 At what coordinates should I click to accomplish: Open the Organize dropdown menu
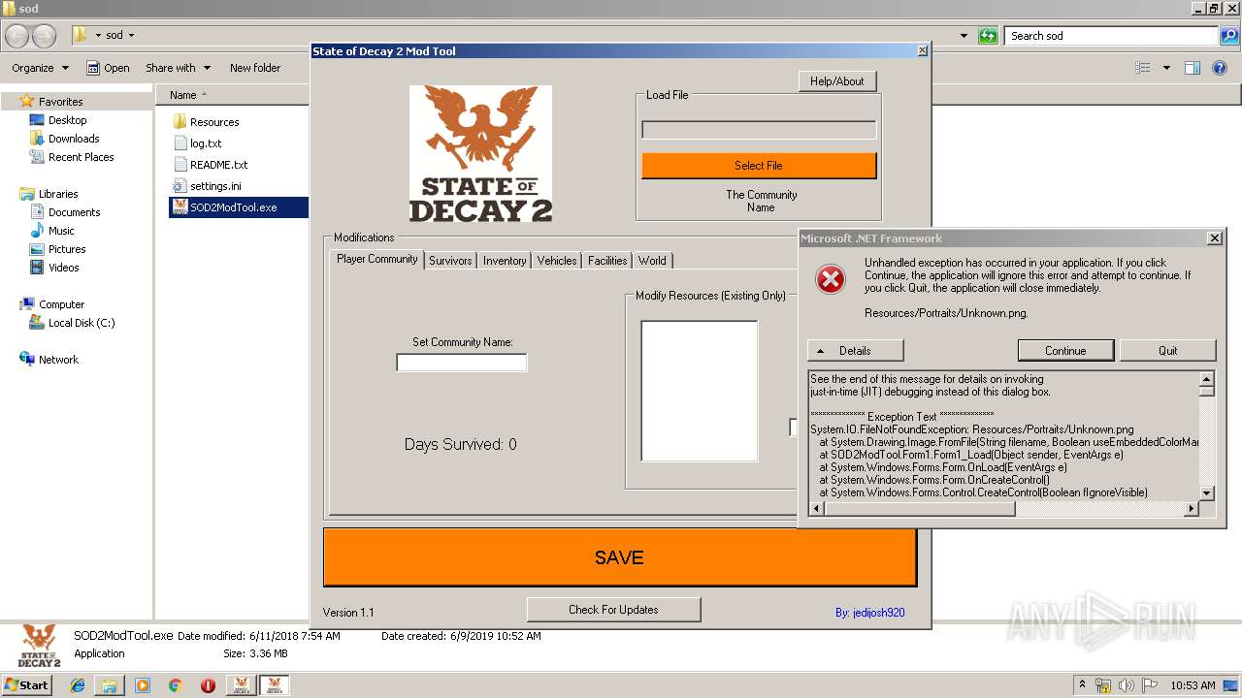(x=40, y=68)
